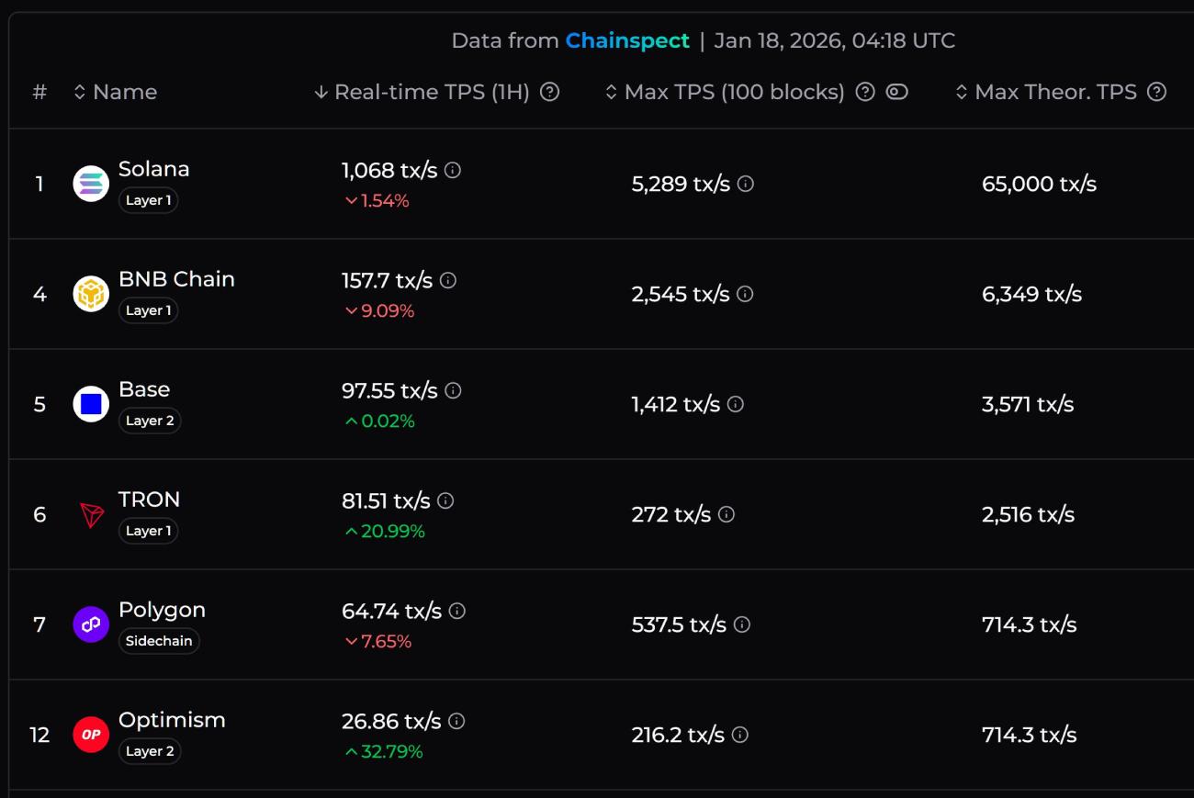The height and width of the screenshot is (798, 1194).
Task: Click the Sidechain badge under Polygon
Action: [x=159, y=641]
